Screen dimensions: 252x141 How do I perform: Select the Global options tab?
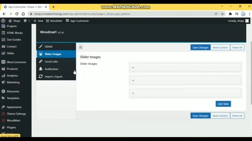pyautogui.click(x=56, y=47)
